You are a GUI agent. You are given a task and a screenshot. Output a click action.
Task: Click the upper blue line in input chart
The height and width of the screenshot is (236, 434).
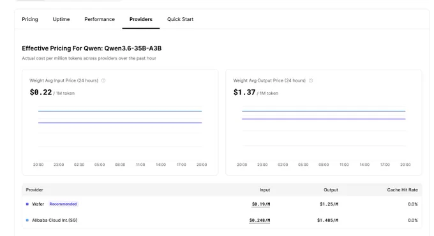[120, 111]
